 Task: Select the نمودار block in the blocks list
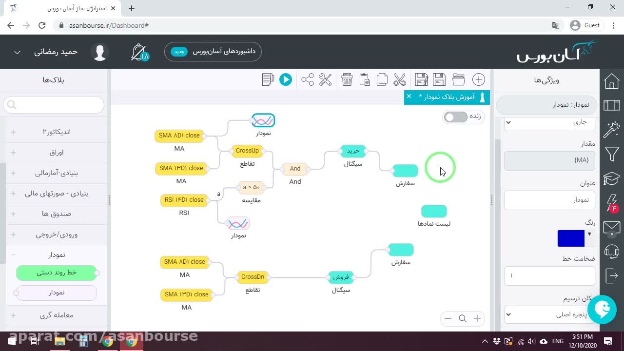[57, 292]
